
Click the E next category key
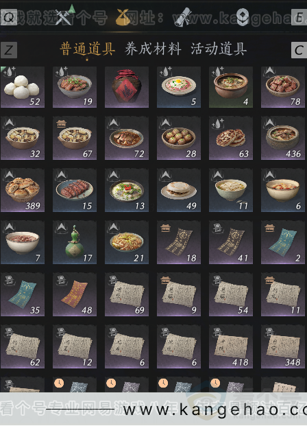[299, 17]
